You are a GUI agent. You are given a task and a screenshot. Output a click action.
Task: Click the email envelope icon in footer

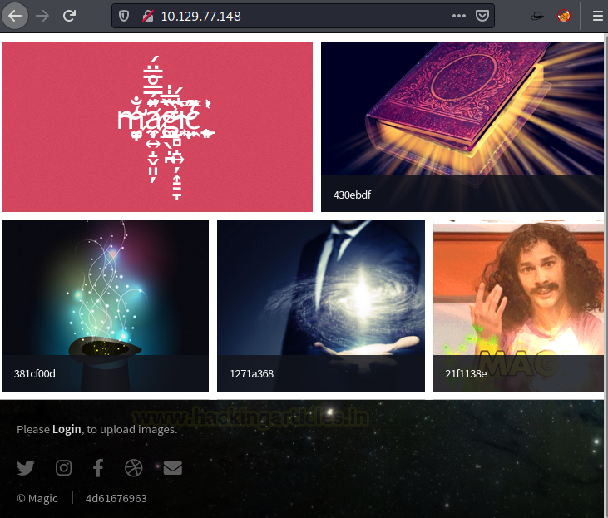tap(173, 468)
